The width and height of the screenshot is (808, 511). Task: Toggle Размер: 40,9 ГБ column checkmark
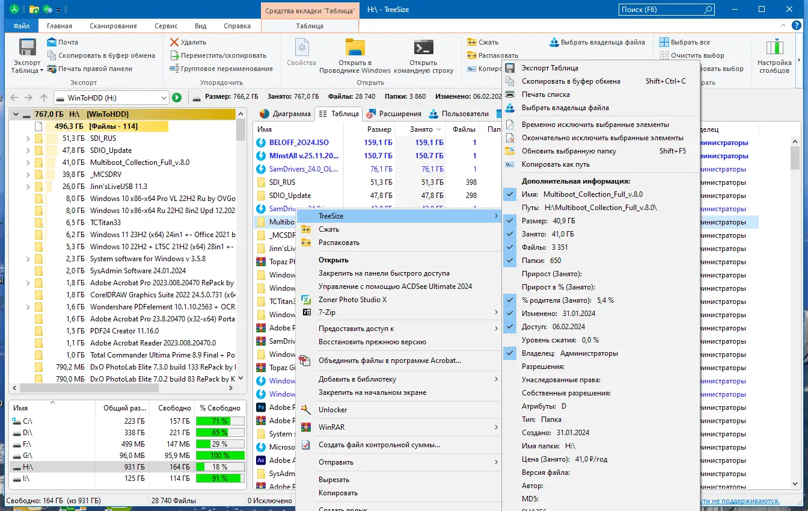tap(510, 221)
